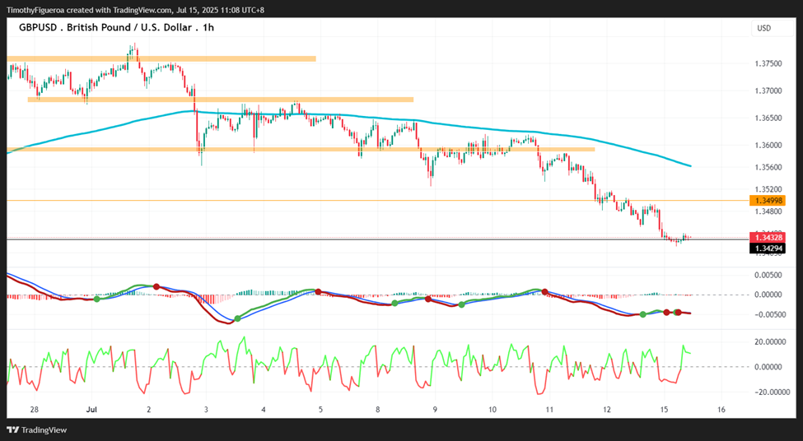Click the 1.37000 price axis value
Screen dimensions: 803x441
[768, 91]
